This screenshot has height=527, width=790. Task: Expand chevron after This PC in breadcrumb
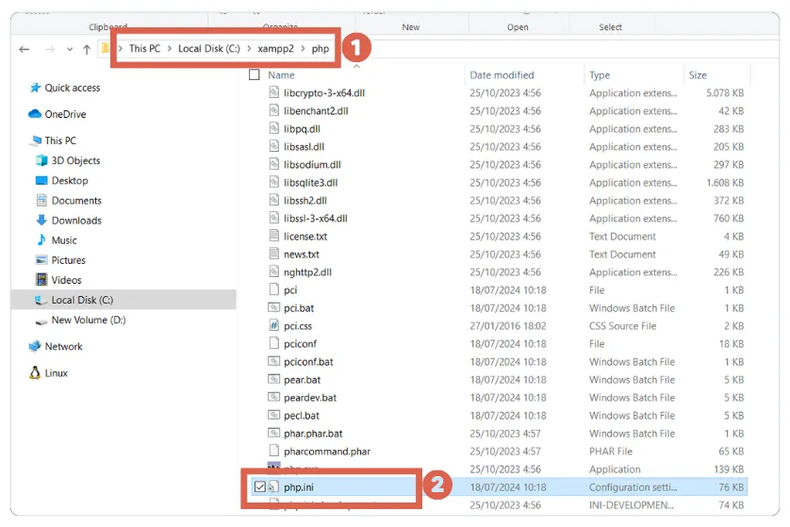click(x=170, y=48)
